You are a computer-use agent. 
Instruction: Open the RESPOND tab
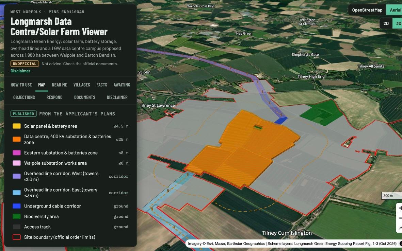54,97
